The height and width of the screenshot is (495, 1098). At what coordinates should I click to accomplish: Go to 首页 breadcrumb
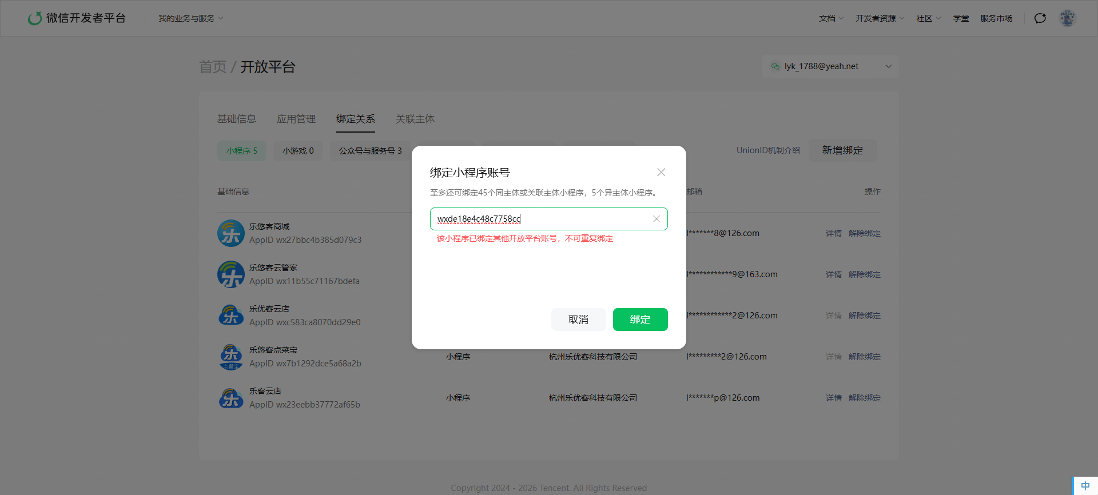pos(213,67)
